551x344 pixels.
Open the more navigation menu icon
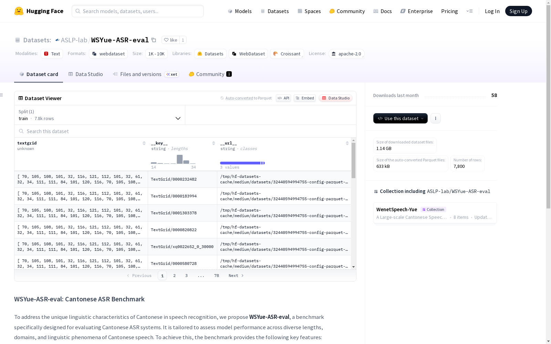click(469, 11)
